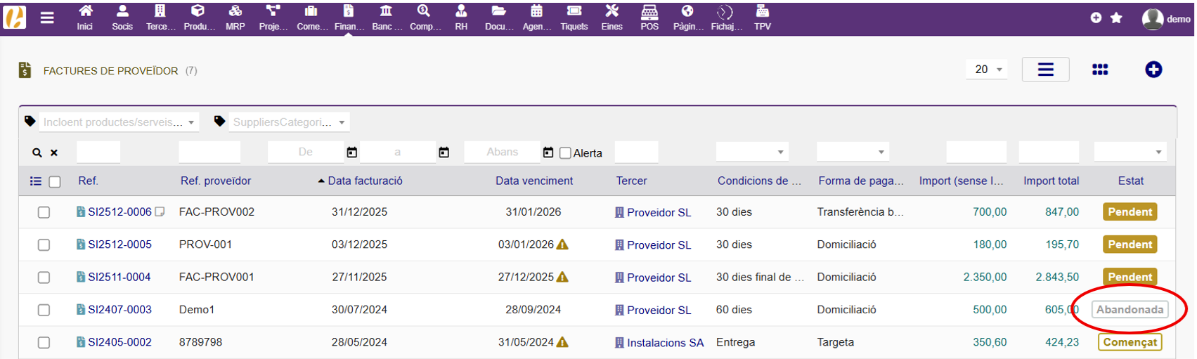Expand the 20 rows-per-page dropdown
Image resolution: width=1197 pixels, height=359 pixels.
click(x=988, y=70)
